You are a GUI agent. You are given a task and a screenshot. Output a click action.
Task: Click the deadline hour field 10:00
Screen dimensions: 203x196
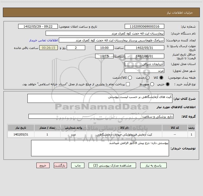104,48
